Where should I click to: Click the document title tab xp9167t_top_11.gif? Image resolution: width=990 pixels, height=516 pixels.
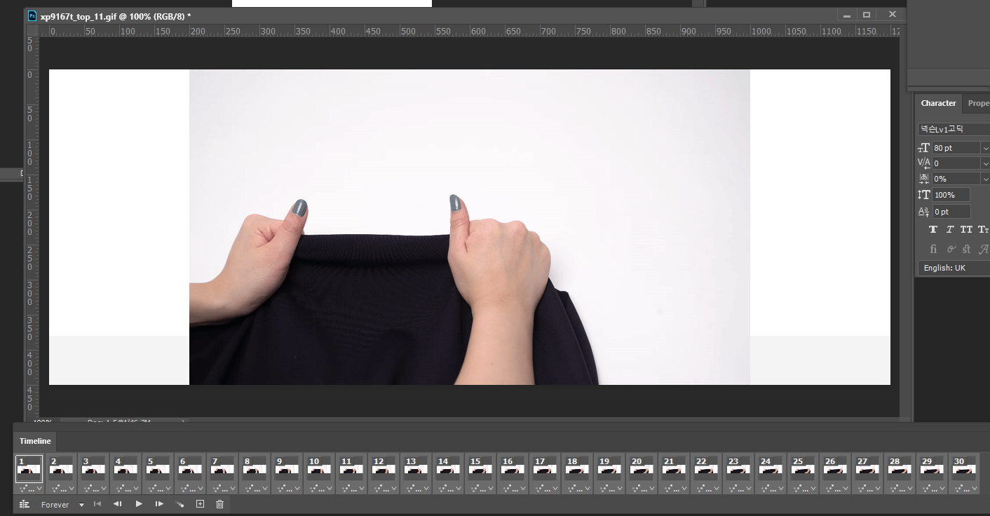[116, 15]
